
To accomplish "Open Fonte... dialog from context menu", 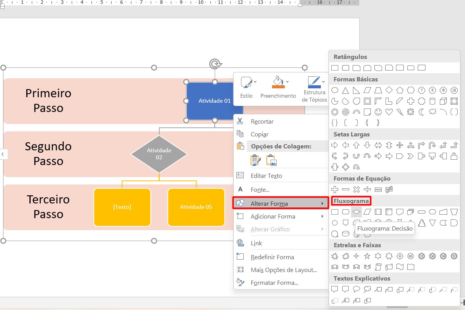I will (281, 189).
